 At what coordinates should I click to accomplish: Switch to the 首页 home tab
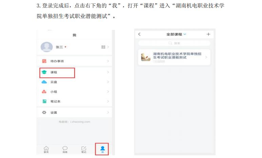(46, 150)
